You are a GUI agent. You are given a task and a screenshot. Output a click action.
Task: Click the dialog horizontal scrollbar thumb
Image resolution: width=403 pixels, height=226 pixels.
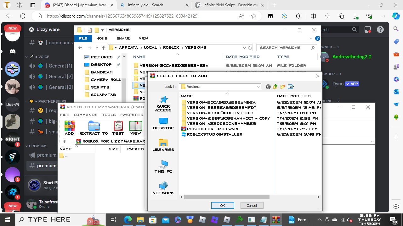(x=227, y=197)
